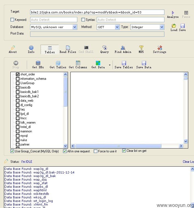Click the Pause icon
The image size is (194, 208).
tap(186, 13)
